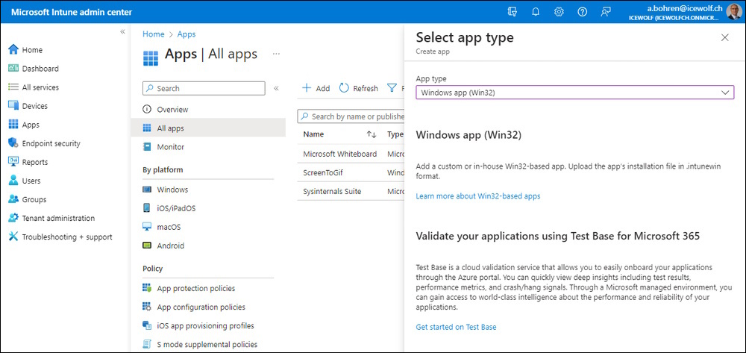Image resolution: width=746 pixels, height=353 pixels.
Task: Click the Search by name or publisher box
Action: tap(351, 116)
